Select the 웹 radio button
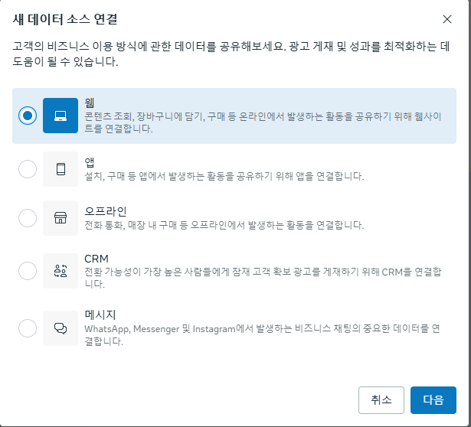This screenshot has height=427, width=471. [28, 116]
